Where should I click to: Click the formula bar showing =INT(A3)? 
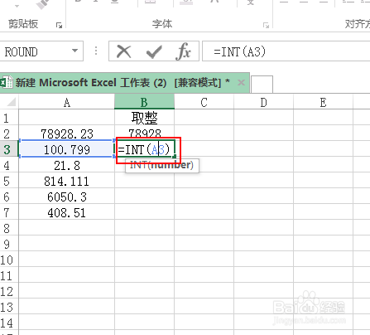pos(286,51)
